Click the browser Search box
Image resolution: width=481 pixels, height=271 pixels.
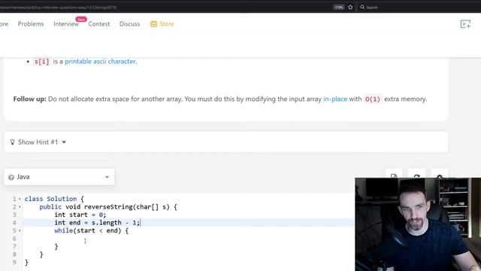pos(419,7)
